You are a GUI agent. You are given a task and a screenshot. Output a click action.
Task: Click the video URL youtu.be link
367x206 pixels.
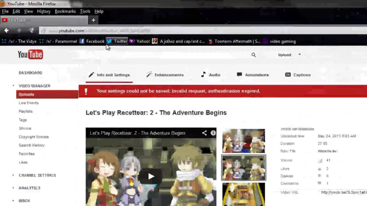344,192
